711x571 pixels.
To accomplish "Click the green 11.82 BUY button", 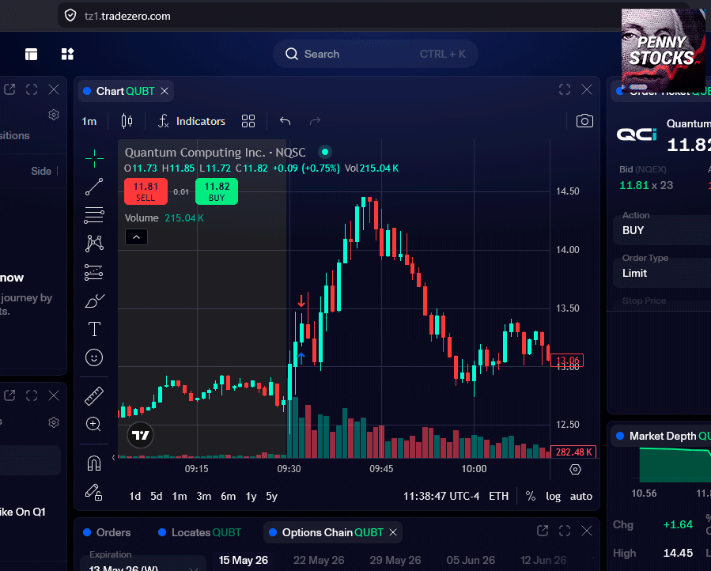I will 217,191.
